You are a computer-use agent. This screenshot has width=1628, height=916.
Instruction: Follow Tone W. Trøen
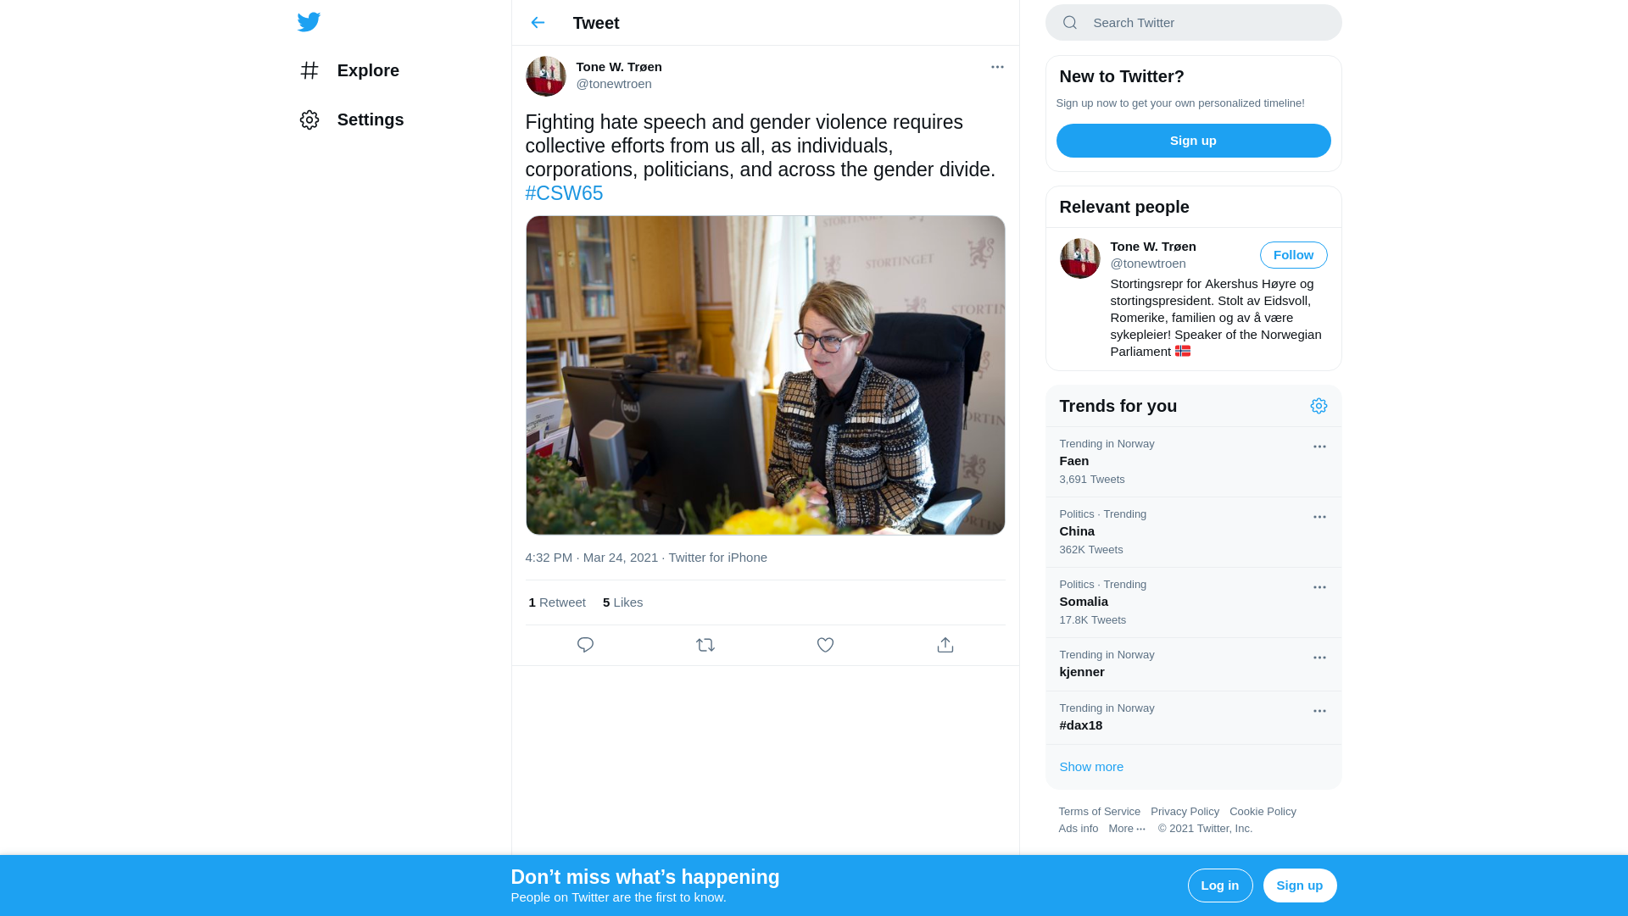tap(1293, 255)
